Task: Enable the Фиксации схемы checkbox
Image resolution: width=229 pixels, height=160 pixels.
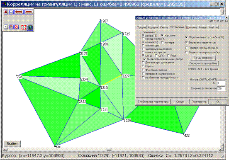Action: click(143, 70)
